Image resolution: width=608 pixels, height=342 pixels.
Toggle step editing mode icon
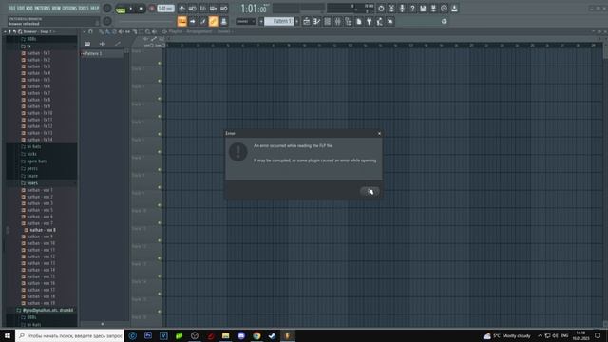[x=202, y=21]
